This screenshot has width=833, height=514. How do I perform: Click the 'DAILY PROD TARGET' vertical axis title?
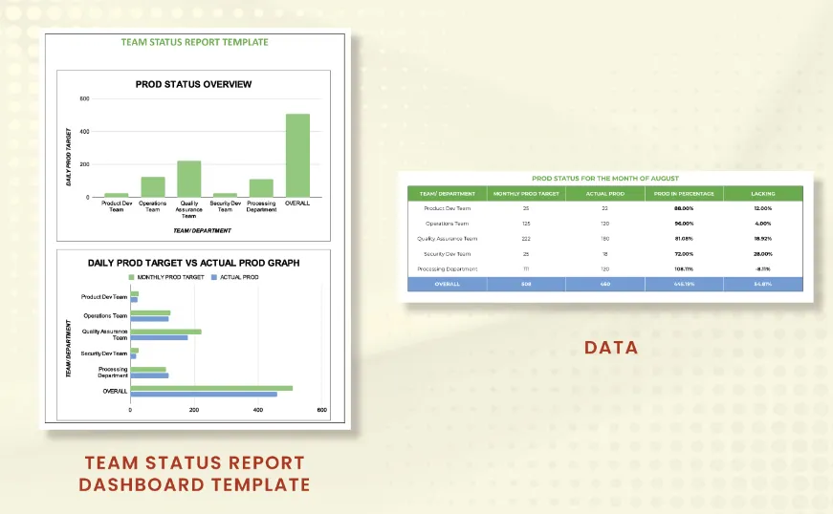click(69, 157)
